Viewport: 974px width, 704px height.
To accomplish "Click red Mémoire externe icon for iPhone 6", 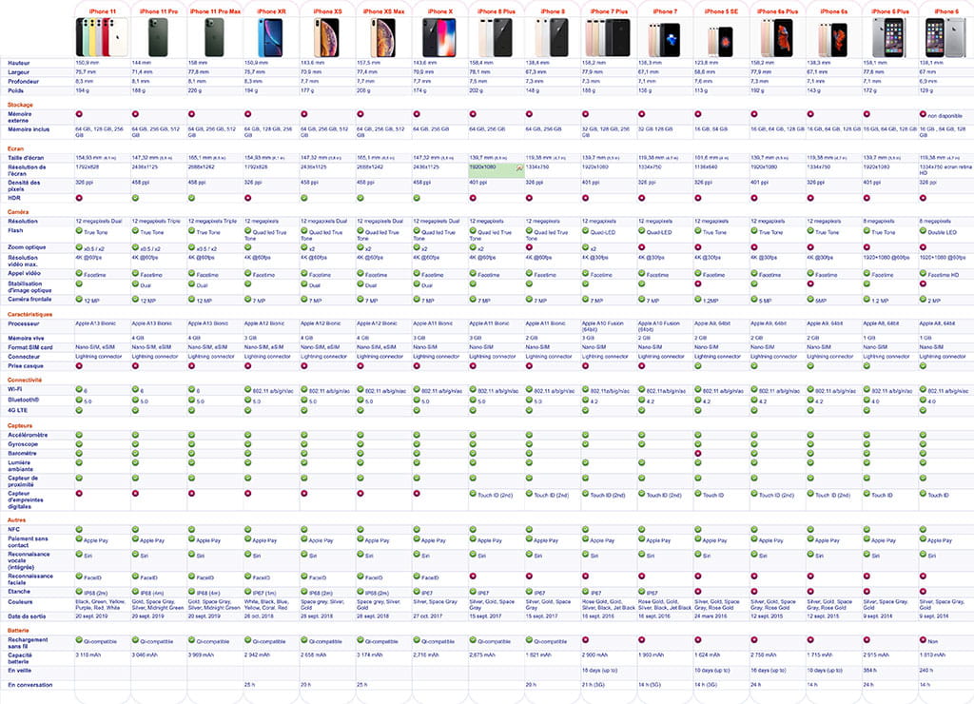I will pos(923,114).
